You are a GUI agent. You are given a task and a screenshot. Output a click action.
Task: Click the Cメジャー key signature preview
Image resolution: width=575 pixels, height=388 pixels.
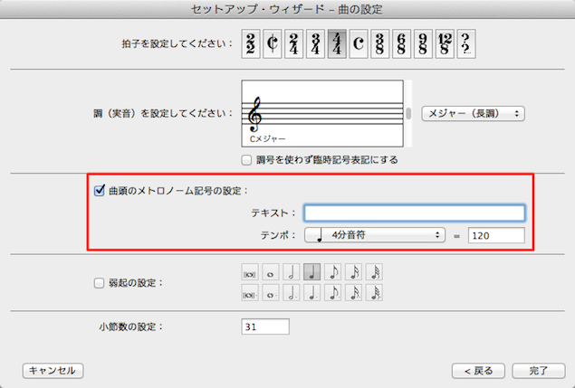pyautogui.click(x=322, y=114)
